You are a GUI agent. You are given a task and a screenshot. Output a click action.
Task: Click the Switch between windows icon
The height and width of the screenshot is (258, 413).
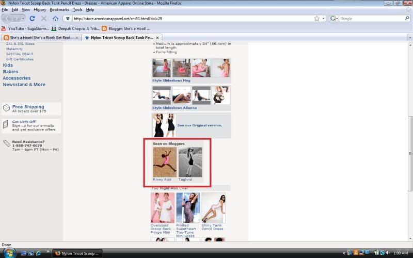click(31, 253)
